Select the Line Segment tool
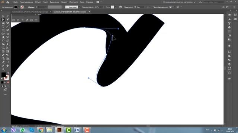 point(7,27)
